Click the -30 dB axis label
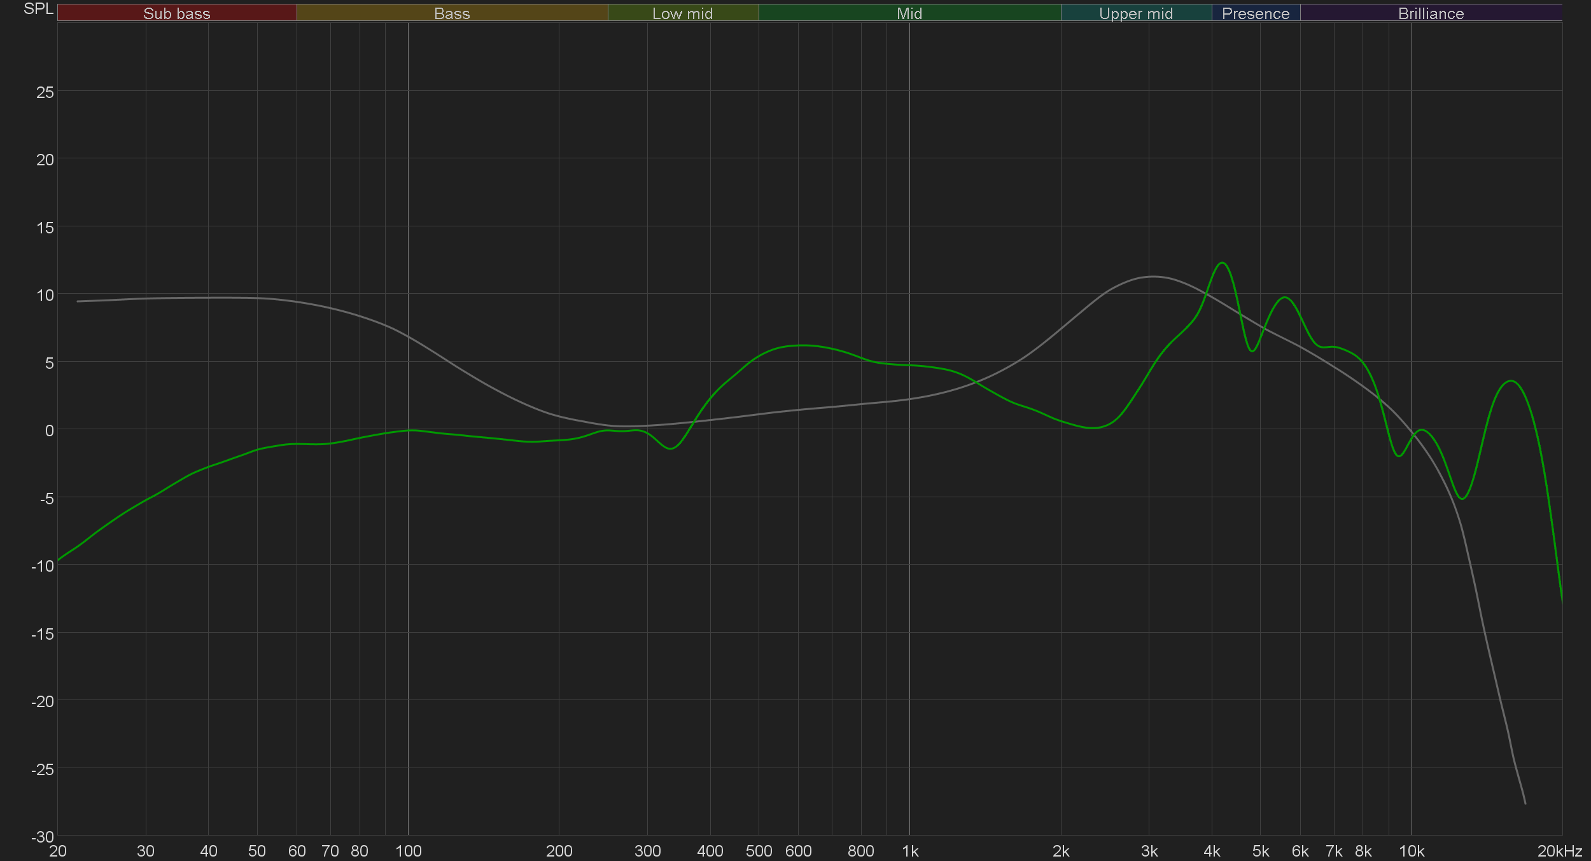The height and width of the screenshot is (861, 1591). click(43, 837)
